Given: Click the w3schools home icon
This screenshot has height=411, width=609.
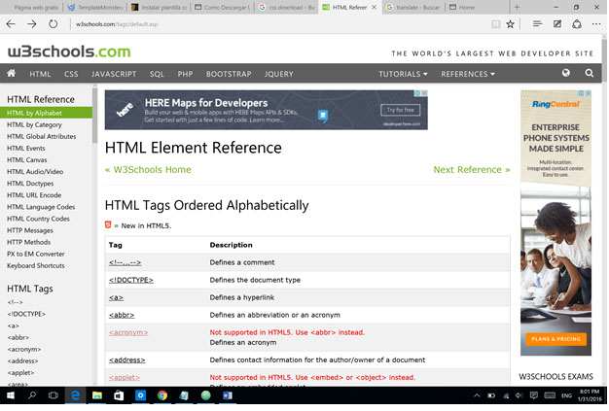Looking at the screenshot, I should point(12,73).
